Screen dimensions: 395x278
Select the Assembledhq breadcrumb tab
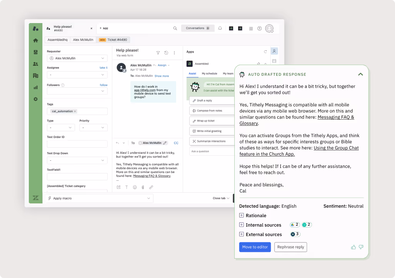[x=57, y=40]
